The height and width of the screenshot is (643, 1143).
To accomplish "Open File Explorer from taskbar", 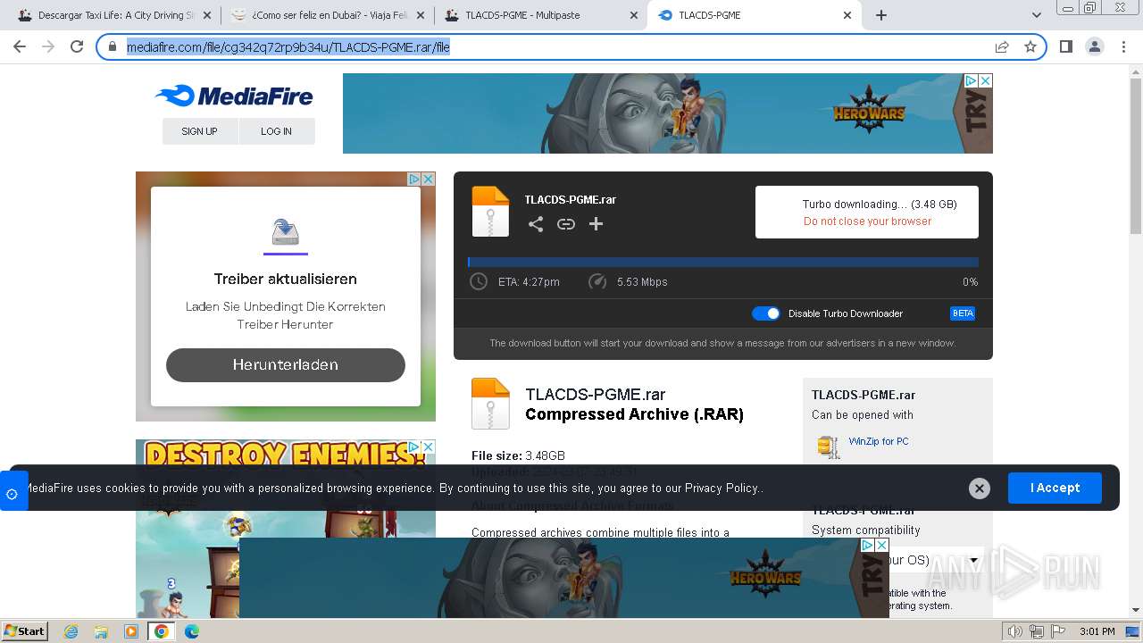I will [x=101, y=631].
